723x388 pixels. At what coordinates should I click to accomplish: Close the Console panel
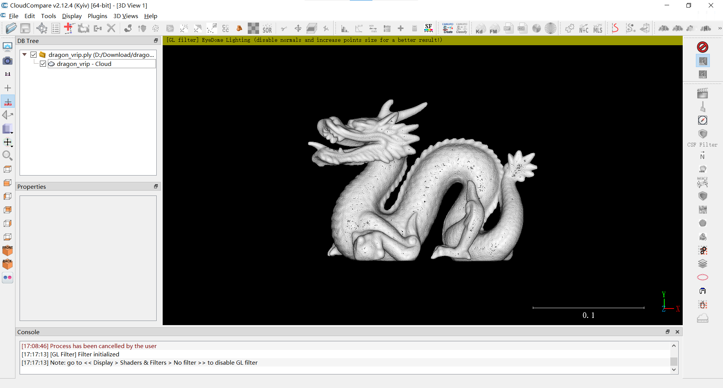pos(677,332)
